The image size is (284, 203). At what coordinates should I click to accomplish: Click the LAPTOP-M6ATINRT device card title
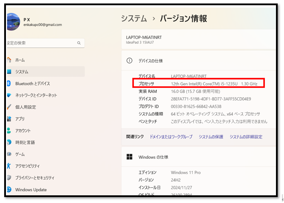(144, 37)
